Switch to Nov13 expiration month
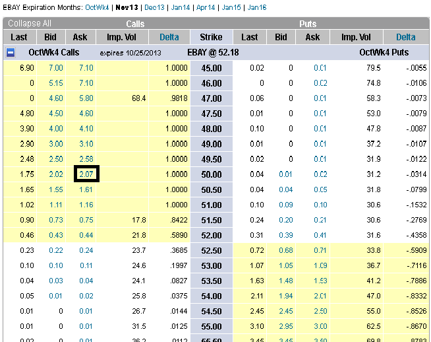The image size is (431, 342). click(x=127, y=7)
